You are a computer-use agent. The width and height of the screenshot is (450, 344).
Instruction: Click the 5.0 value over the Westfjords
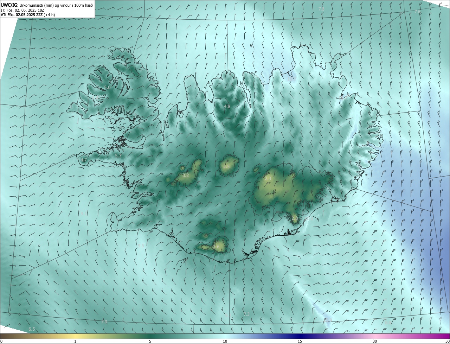107,87
